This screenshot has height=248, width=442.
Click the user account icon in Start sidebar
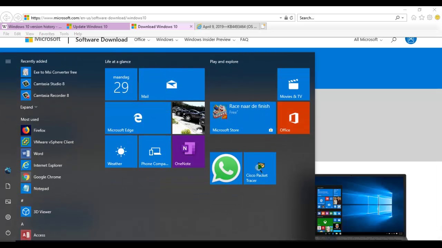(x=8, y=170)
